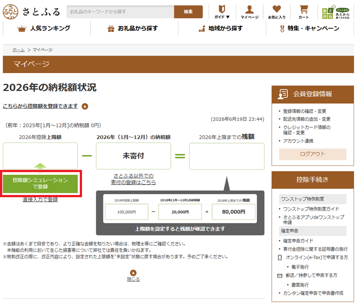Click こちらから控除額を登録できます link
Screen dimensions: 359x303
tap(40, 106)
